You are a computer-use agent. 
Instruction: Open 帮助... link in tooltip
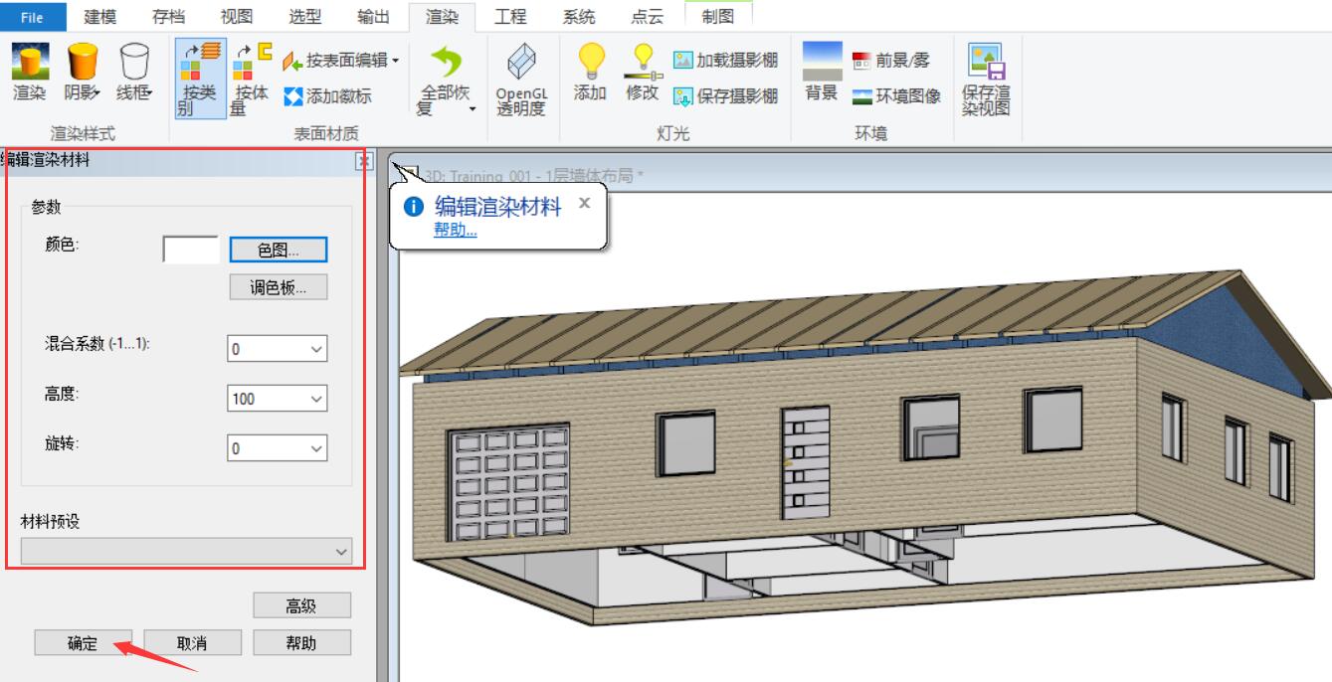[456, 231]
